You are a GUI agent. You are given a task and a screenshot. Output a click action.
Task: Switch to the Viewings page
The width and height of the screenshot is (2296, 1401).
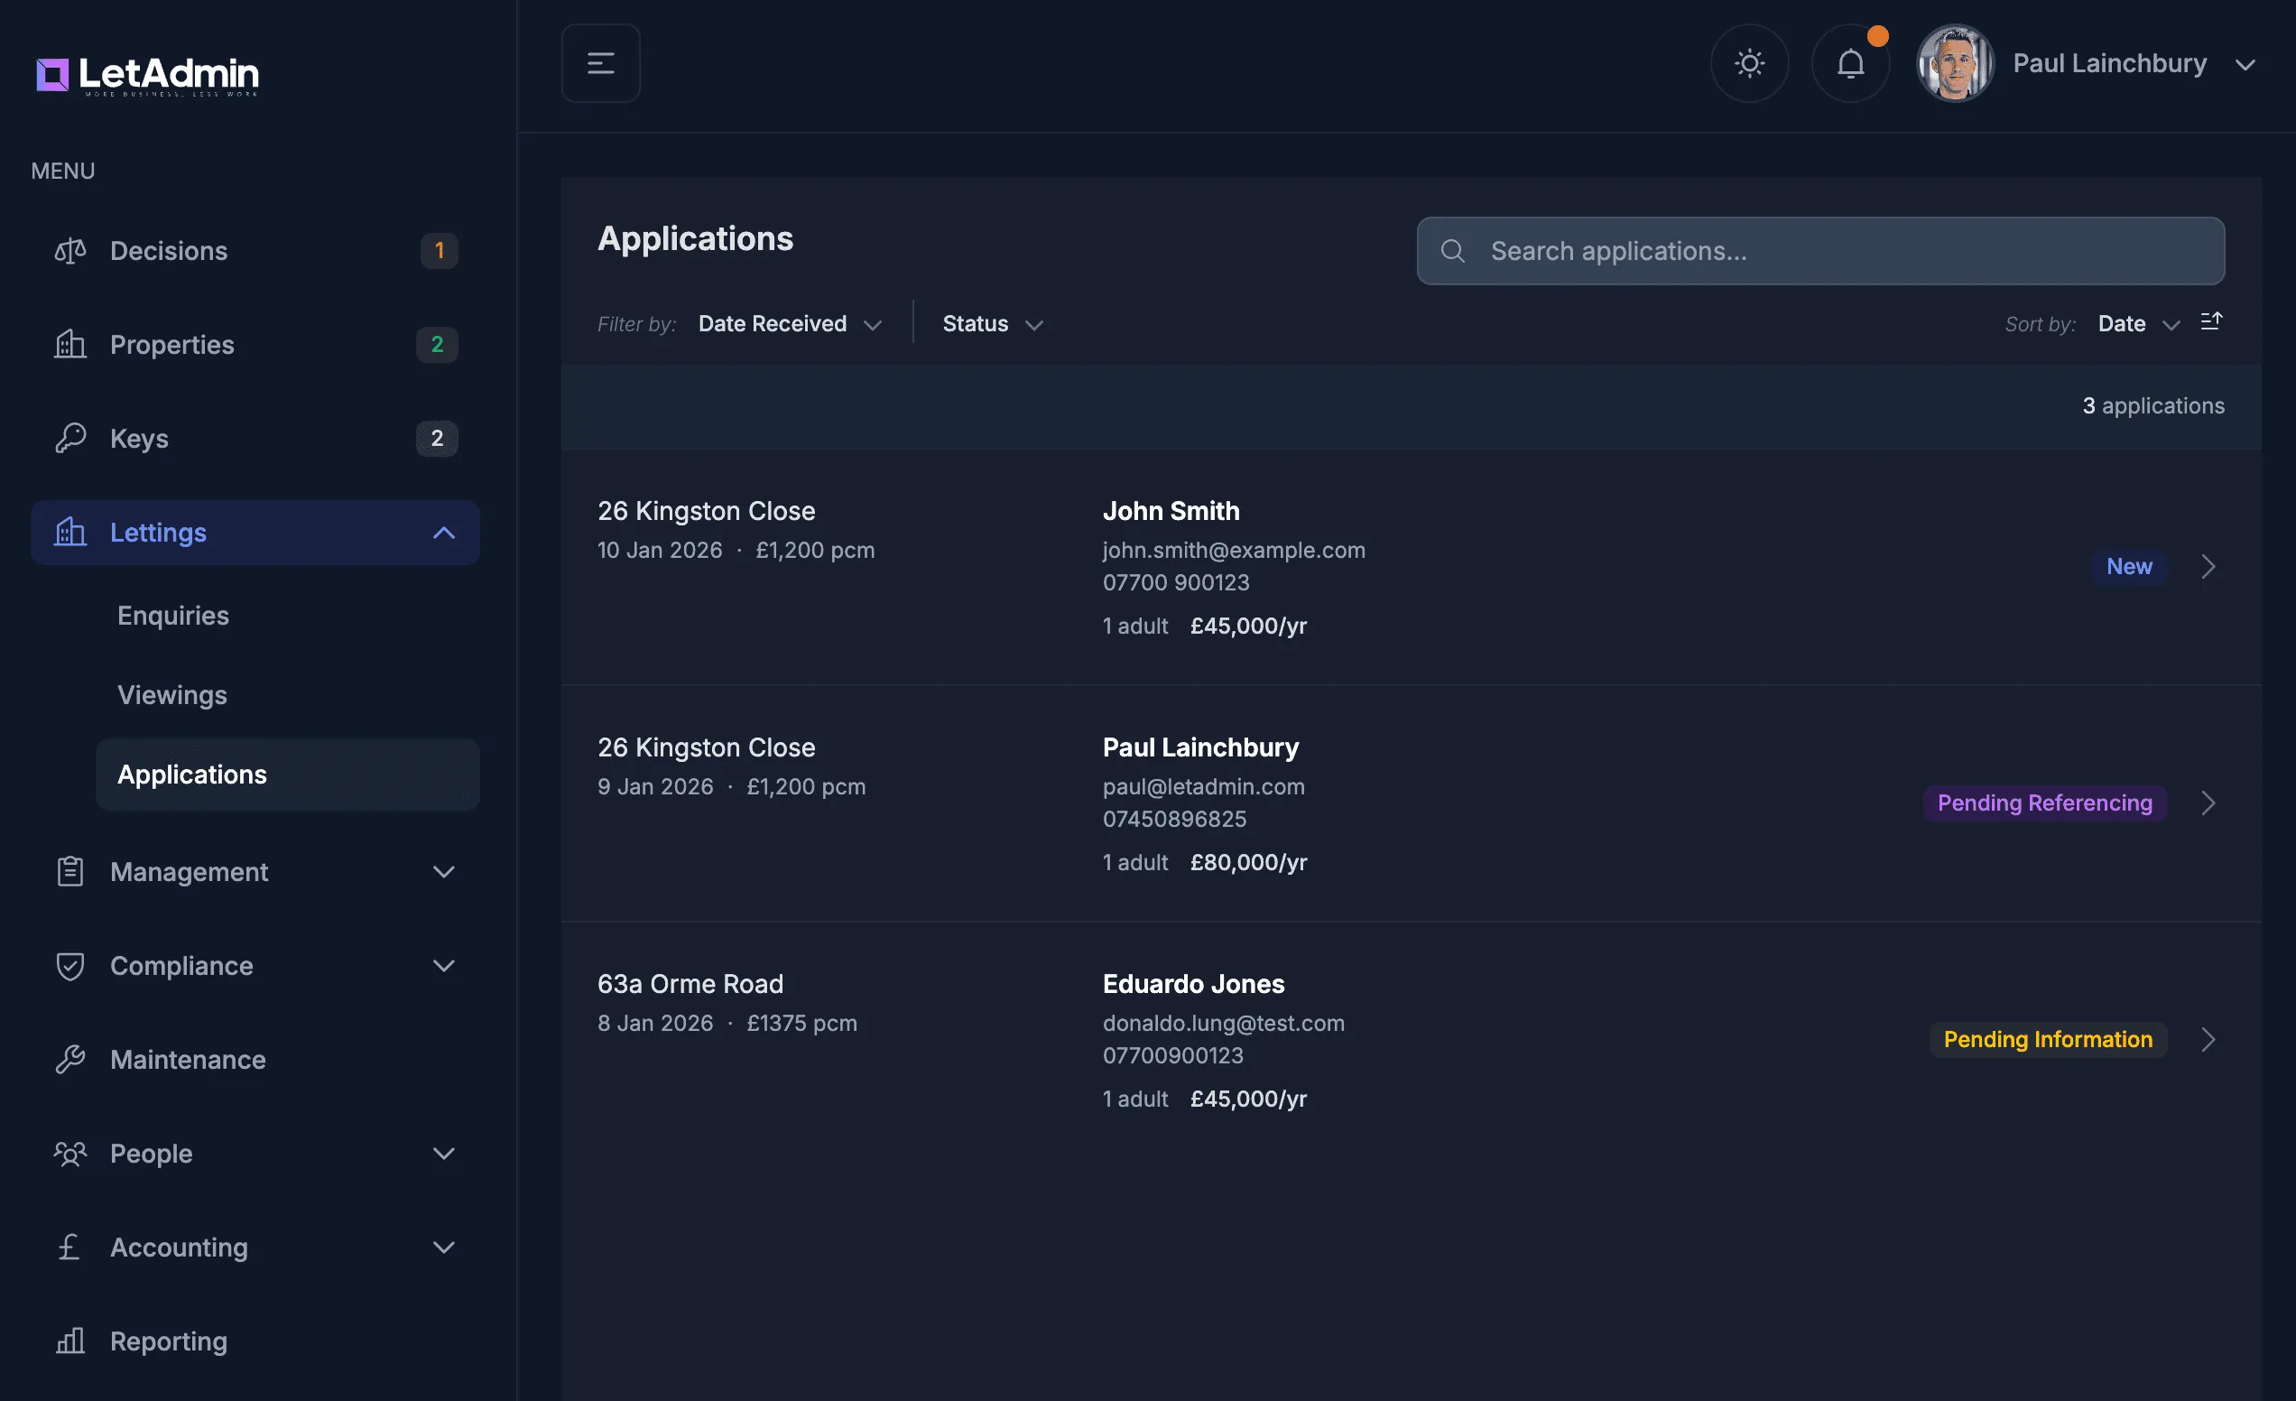coord(171,694)
